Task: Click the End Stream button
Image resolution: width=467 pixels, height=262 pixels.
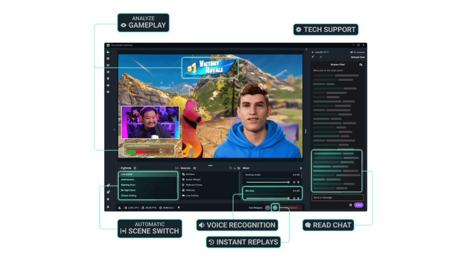Action: tap(291, 207)
